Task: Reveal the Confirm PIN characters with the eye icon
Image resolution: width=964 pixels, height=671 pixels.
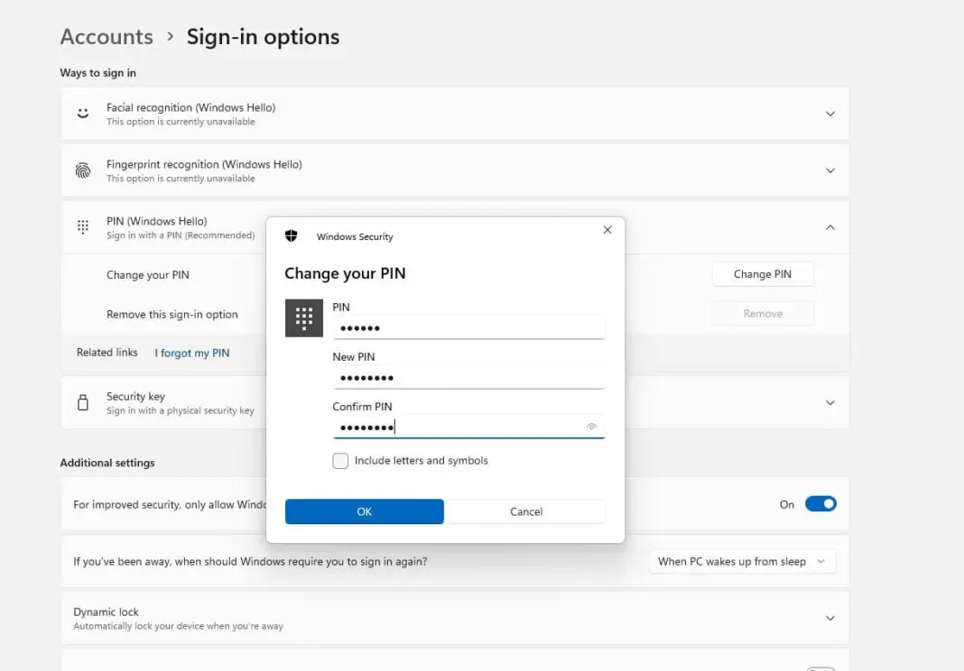Action: point(593,425)
